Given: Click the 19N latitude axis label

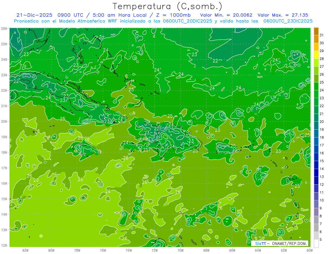Looking at the screenshot, I should click(x=4, y=137).
